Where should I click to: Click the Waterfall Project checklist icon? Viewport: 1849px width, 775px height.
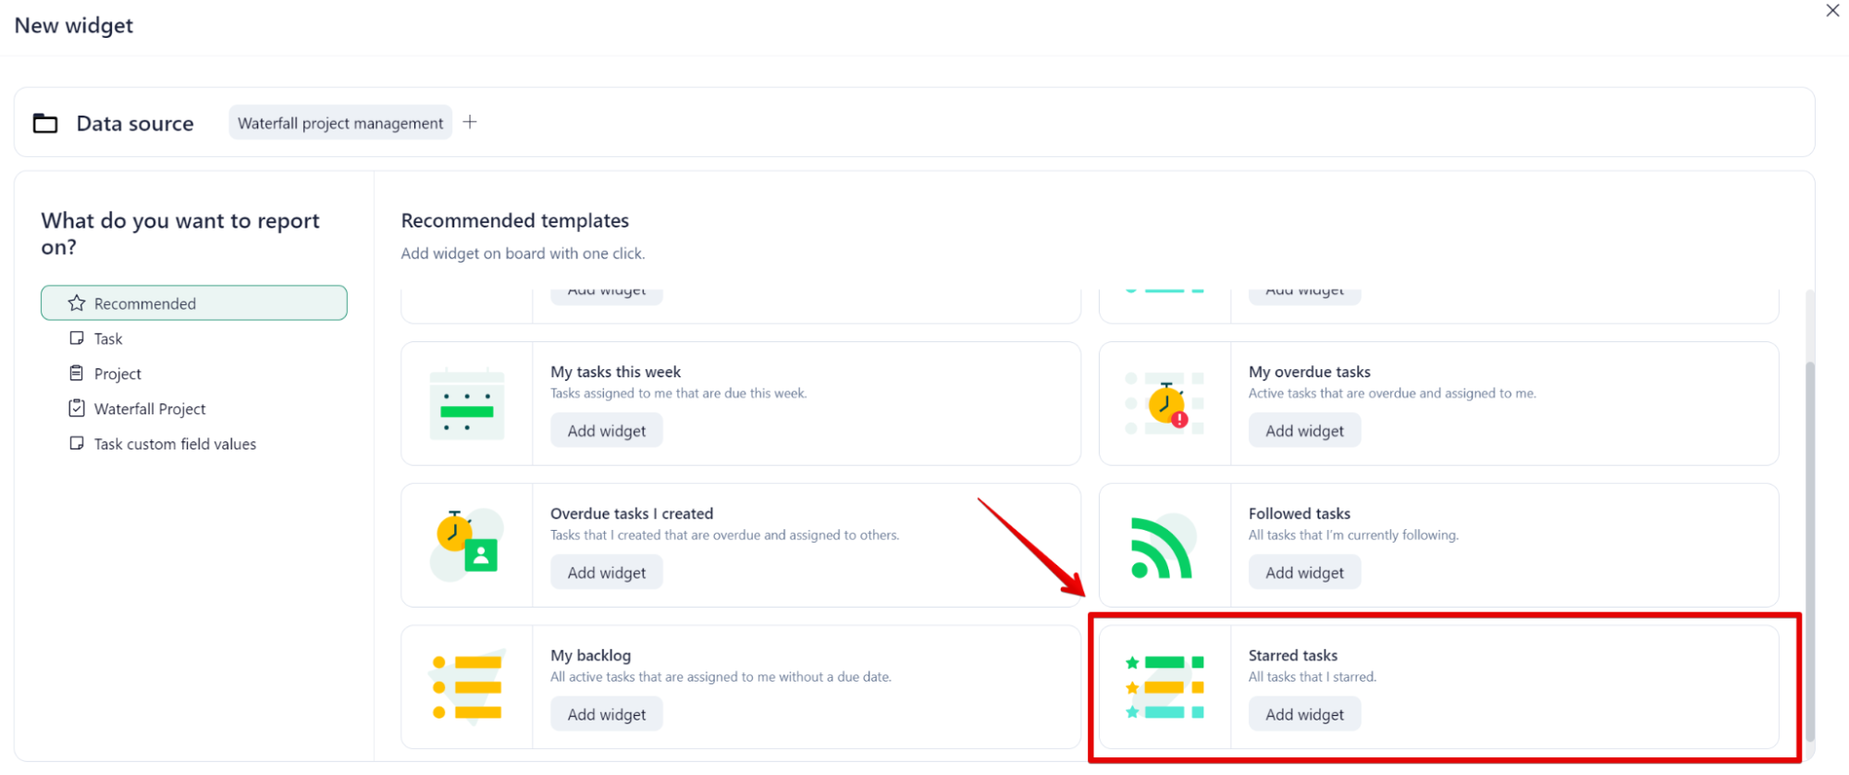[x=77, y=408]
